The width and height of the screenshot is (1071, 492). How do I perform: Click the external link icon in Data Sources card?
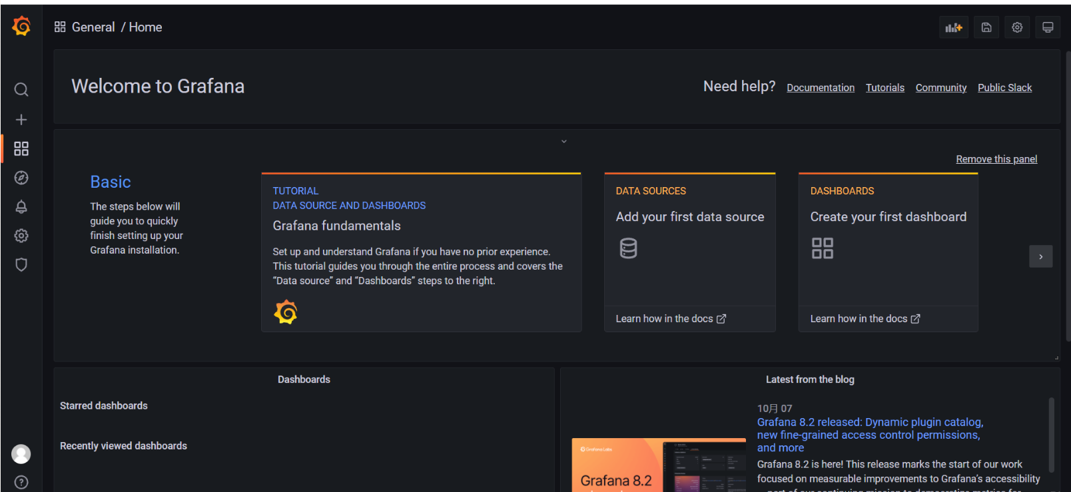click(x=721, y=319)
